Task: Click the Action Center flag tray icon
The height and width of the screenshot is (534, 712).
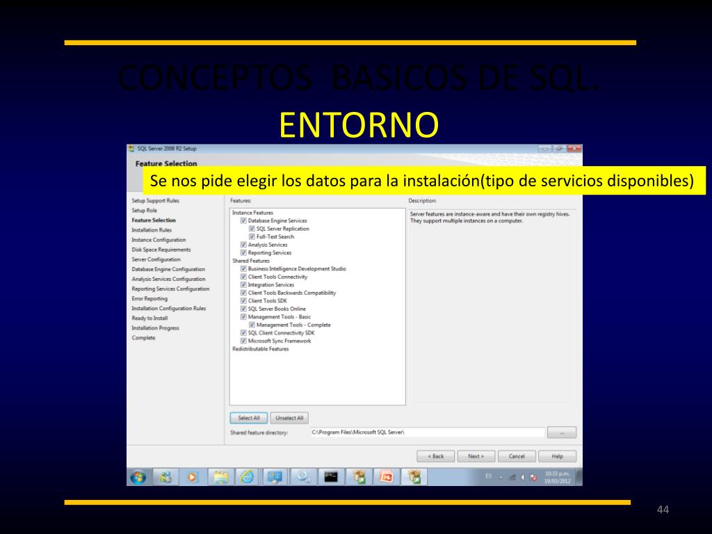Action: click(x=533, y=477)
